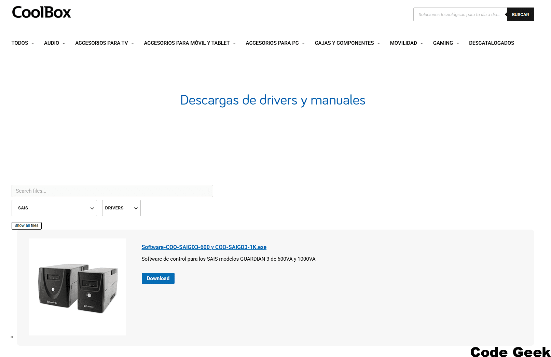Open the SAIS category dropdown
The width and height of the screenshot is (551, 357).
point(54,208)
